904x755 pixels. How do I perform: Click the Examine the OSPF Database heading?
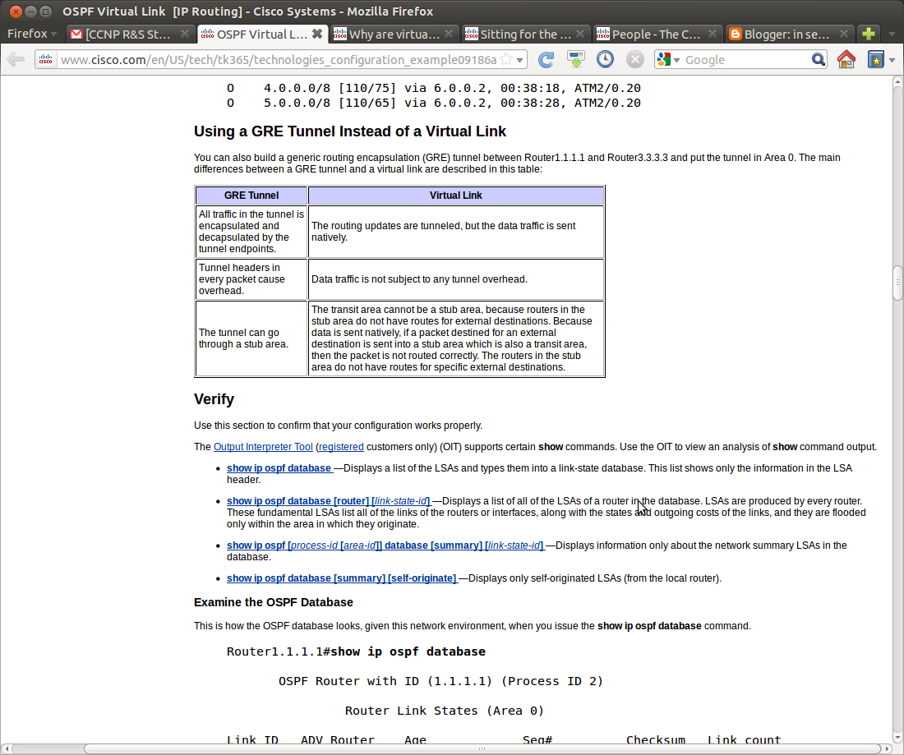274,602
